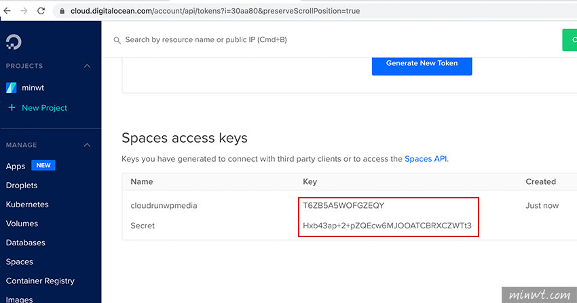Click the browser URL address bar

tap(316, 11)
